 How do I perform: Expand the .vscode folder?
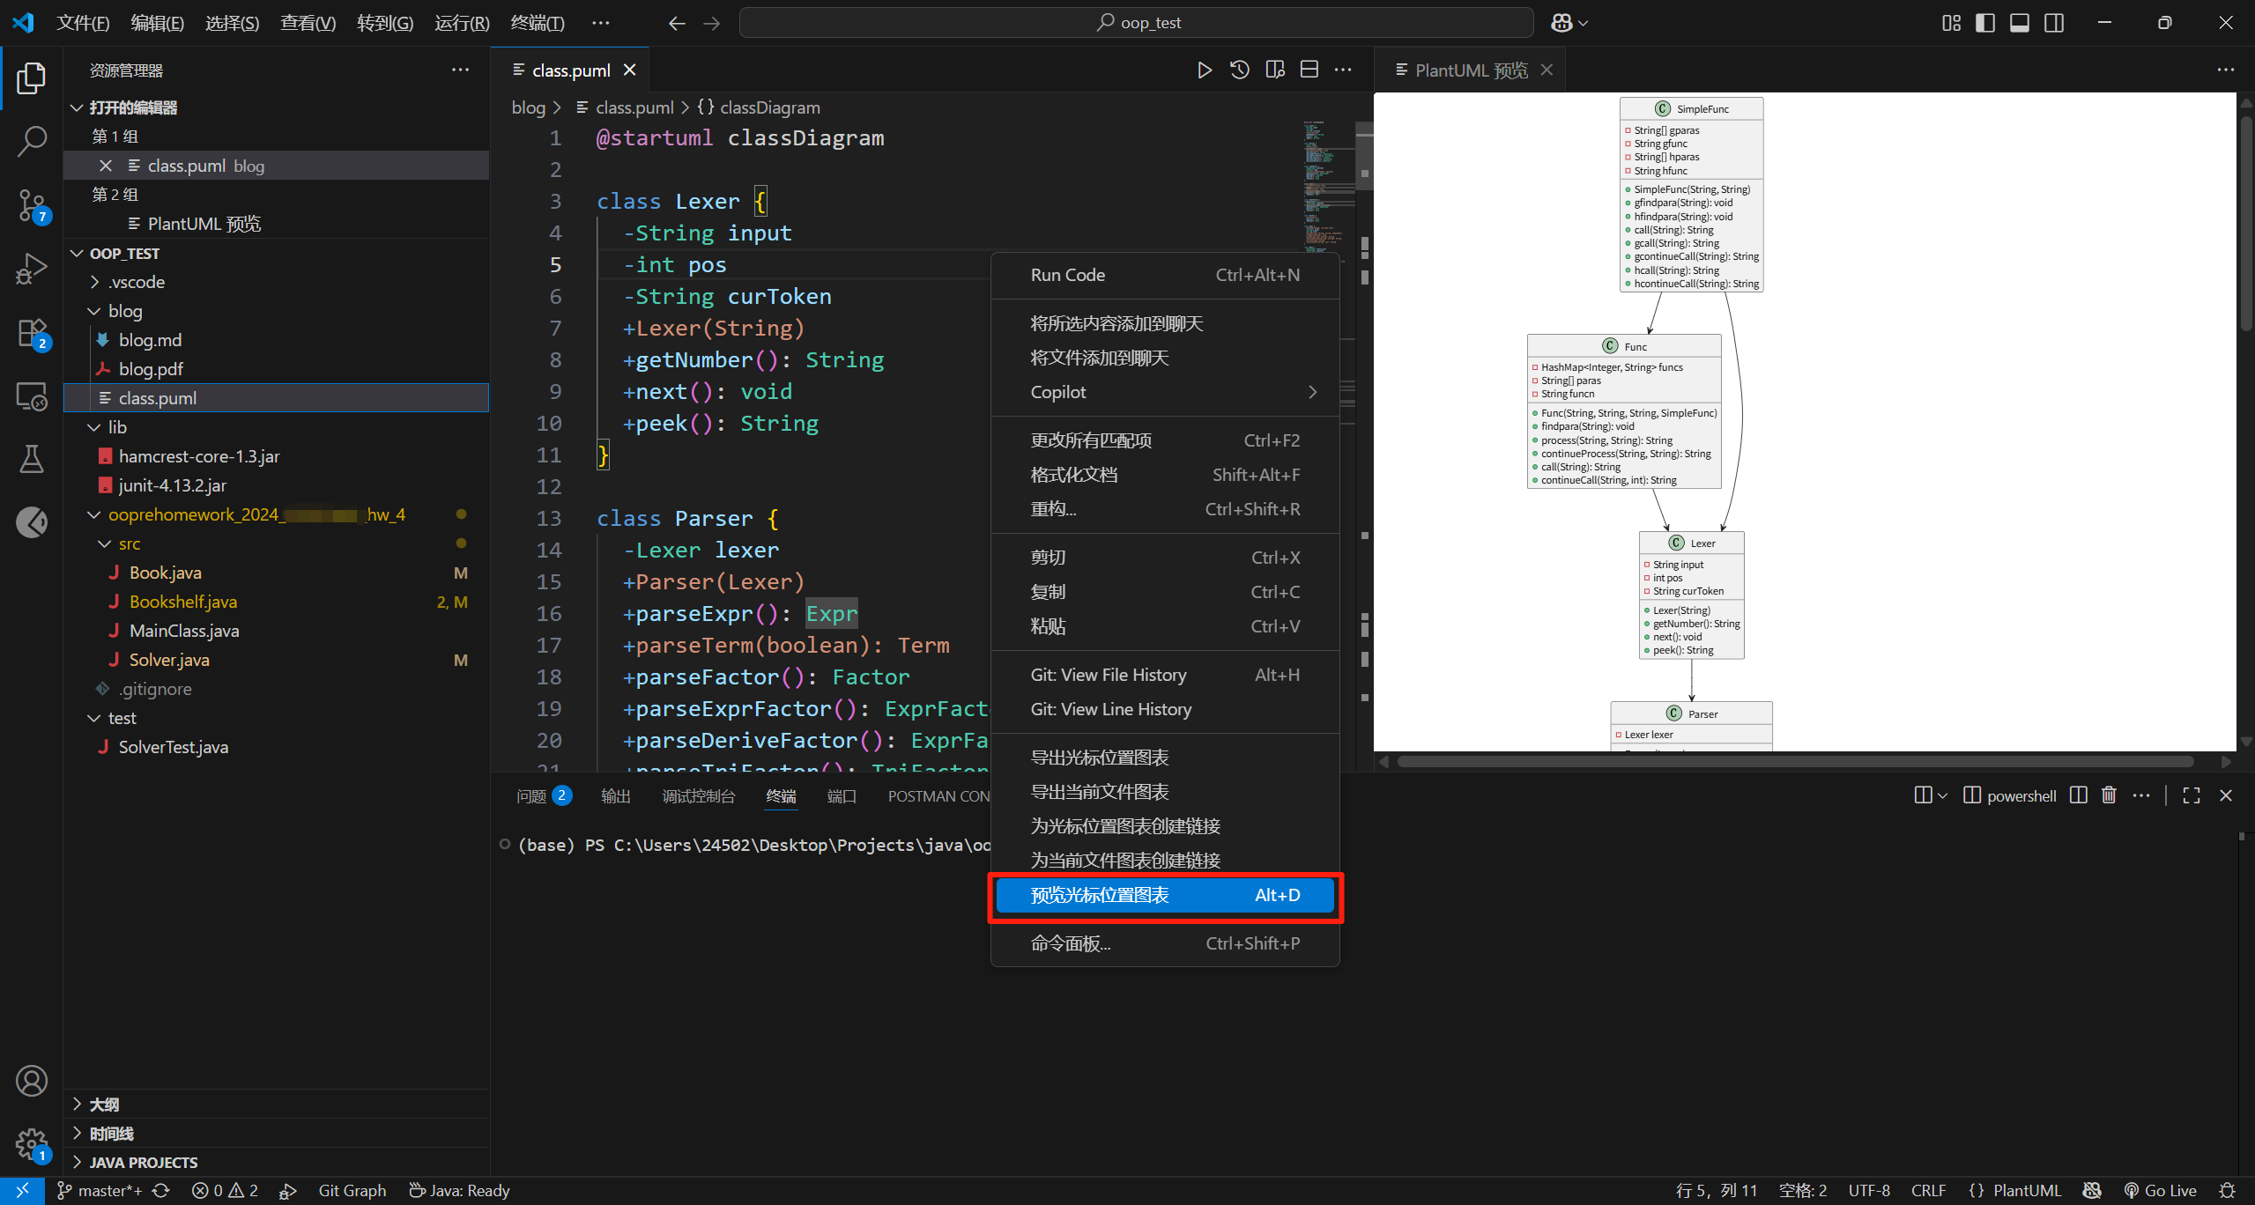137,282
